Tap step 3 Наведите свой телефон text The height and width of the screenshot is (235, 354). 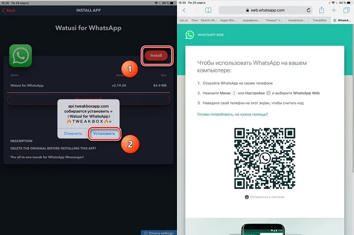[x=253, y=103]
